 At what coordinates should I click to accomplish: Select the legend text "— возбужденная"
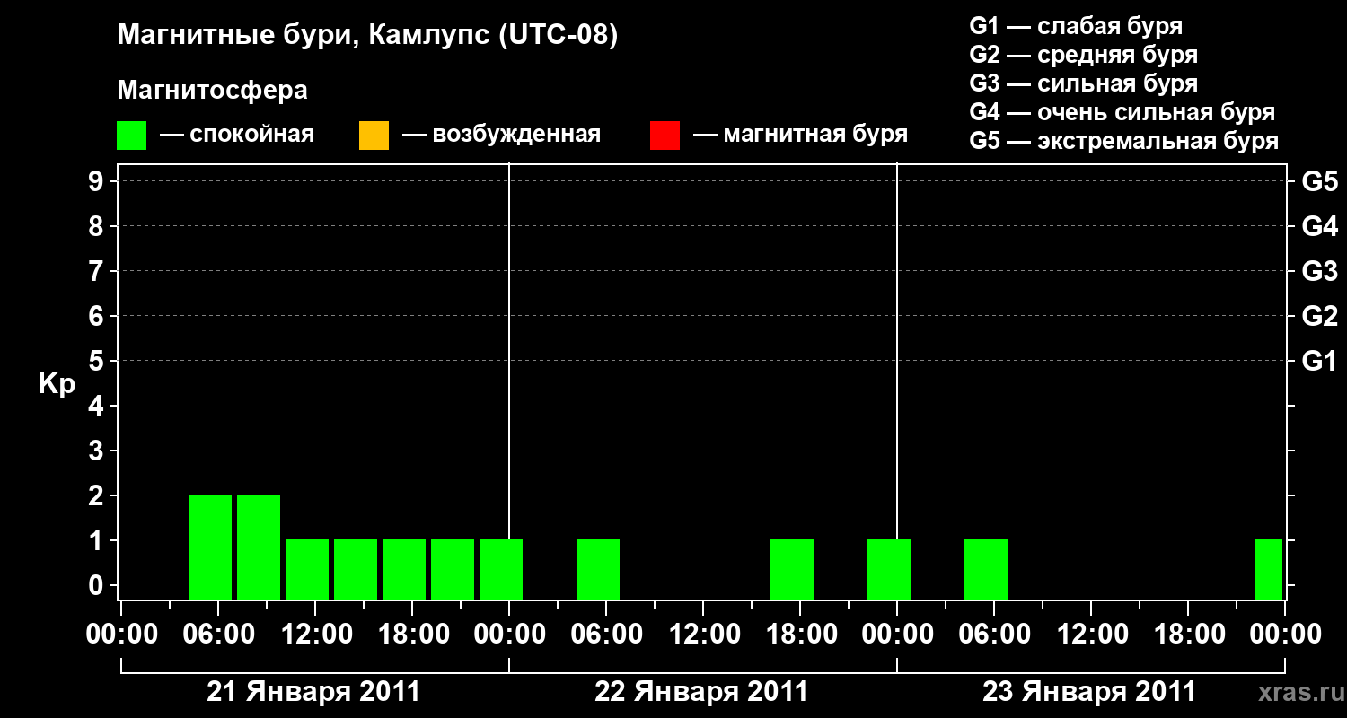pos(501,135)
